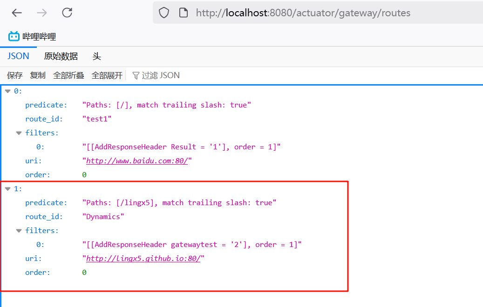
Task: Select the "test1" route_id value
Action: pos(97,119)
